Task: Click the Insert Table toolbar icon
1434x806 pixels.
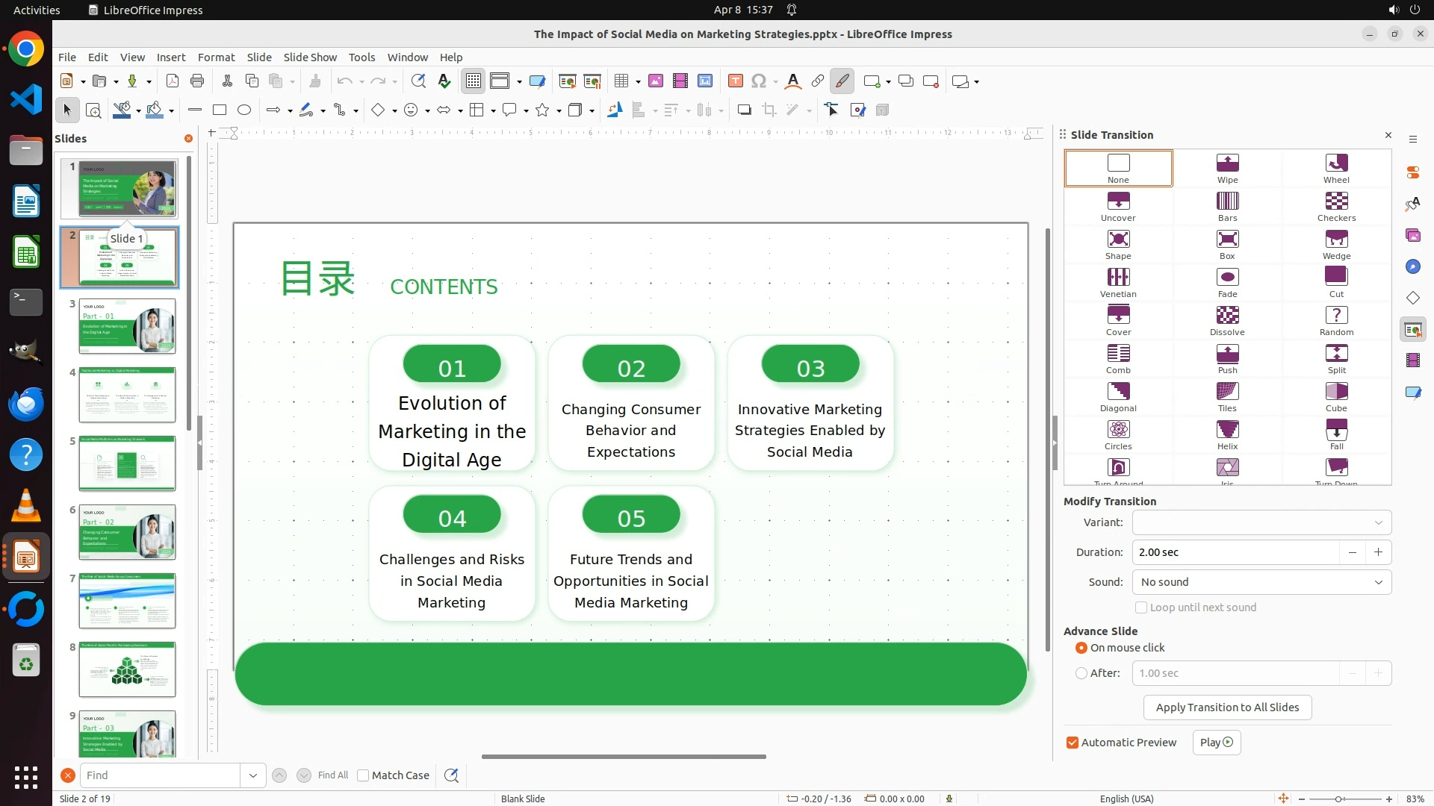Action: [621, 81]
